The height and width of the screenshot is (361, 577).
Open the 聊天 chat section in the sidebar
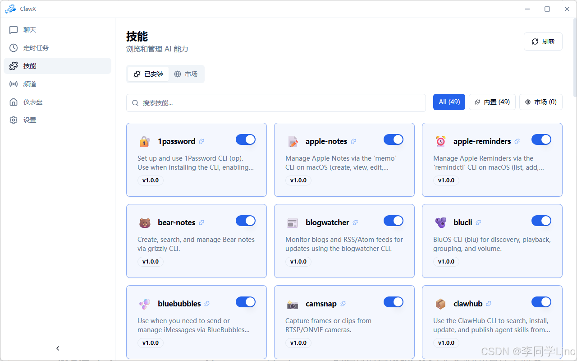23,30
